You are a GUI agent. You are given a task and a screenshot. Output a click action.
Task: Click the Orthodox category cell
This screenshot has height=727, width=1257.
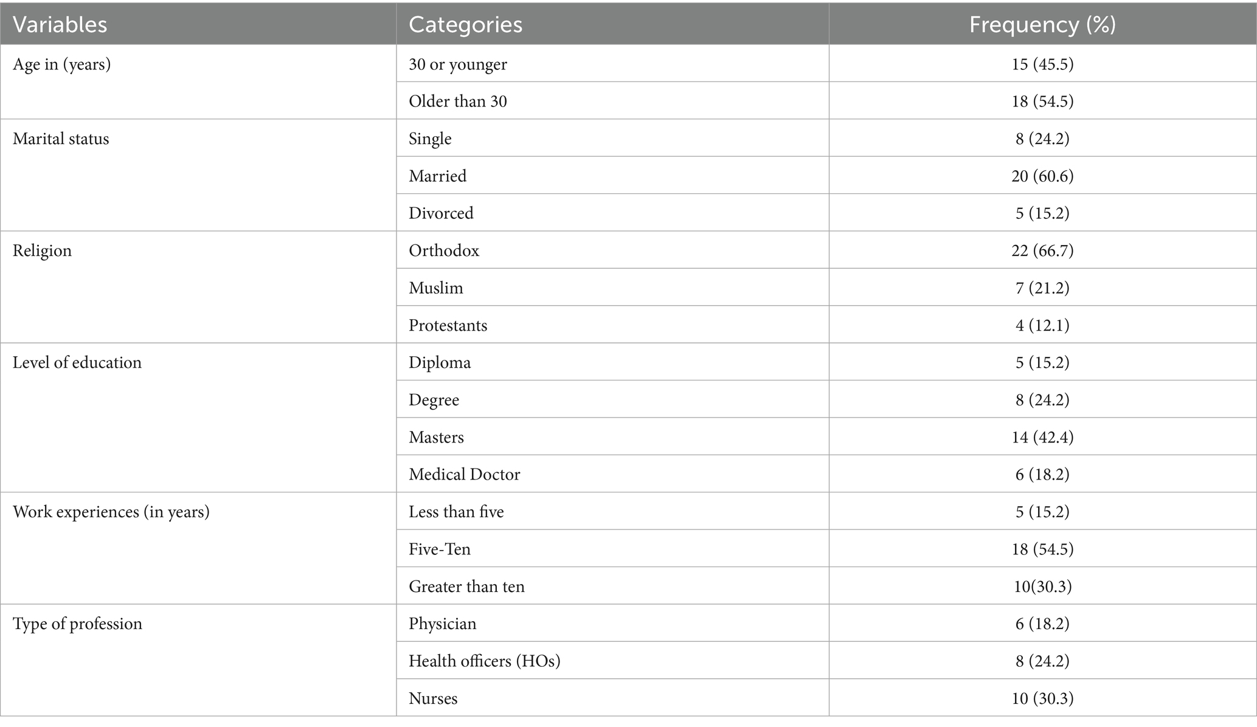(x=612, y=250)
